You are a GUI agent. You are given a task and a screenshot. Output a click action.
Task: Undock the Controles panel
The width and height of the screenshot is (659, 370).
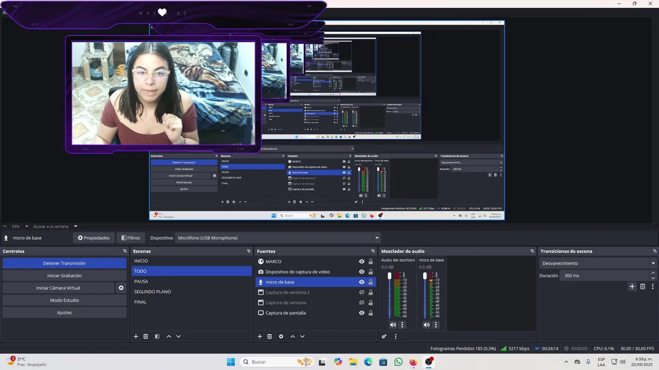125,251
